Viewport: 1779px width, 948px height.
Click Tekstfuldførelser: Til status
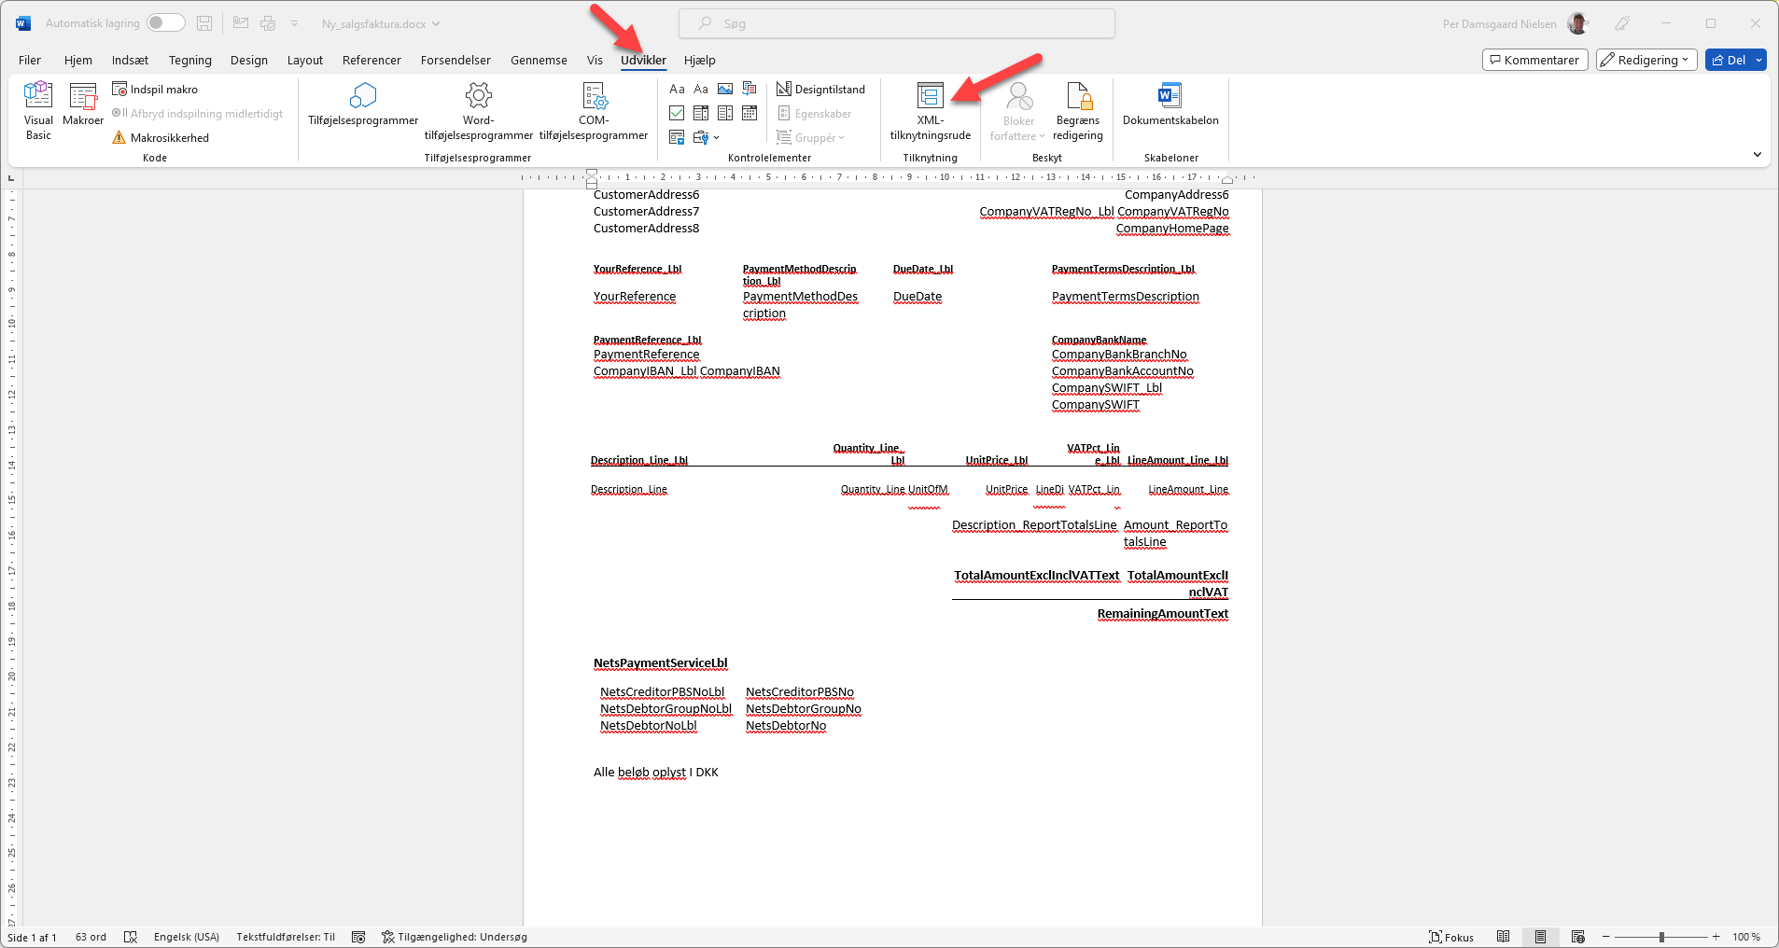286,937
